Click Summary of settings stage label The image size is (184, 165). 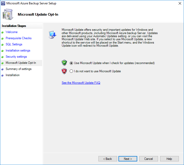tap(19, 69)
